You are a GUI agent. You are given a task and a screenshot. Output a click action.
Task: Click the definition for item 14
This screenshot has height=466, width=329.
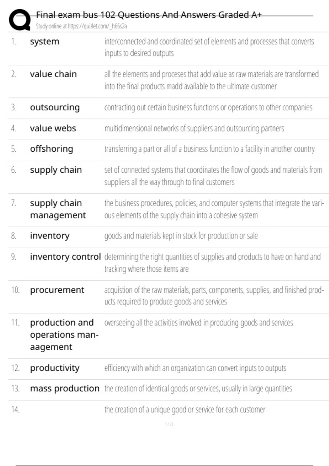pos(185,410)
